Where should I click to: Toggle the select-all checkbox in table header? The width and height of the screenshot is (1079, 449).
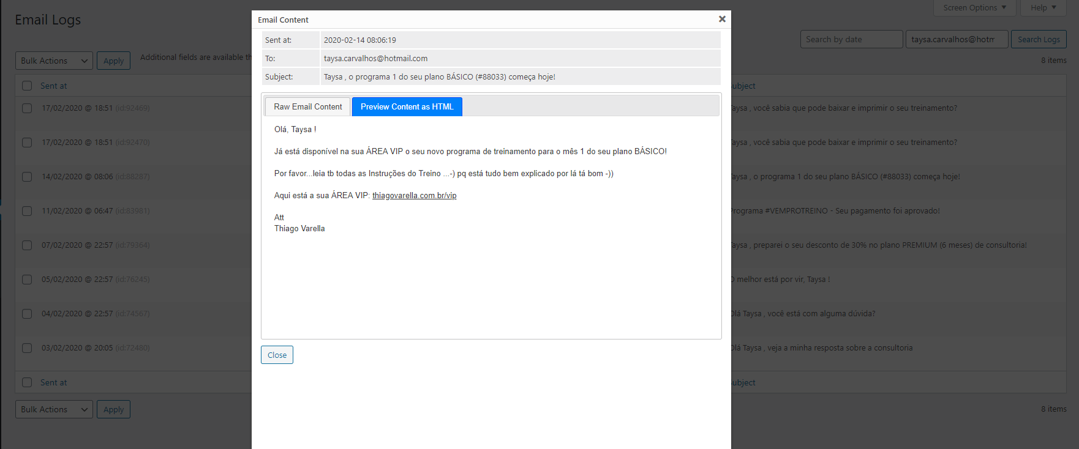[x=27, y=86]
